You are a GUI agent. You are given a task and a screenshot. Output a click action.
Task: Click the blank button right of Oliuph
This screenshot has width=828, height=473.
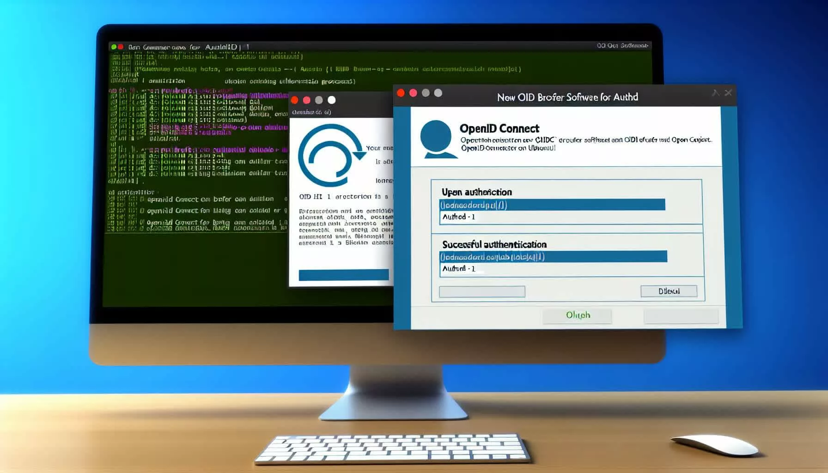pos(681,316)
